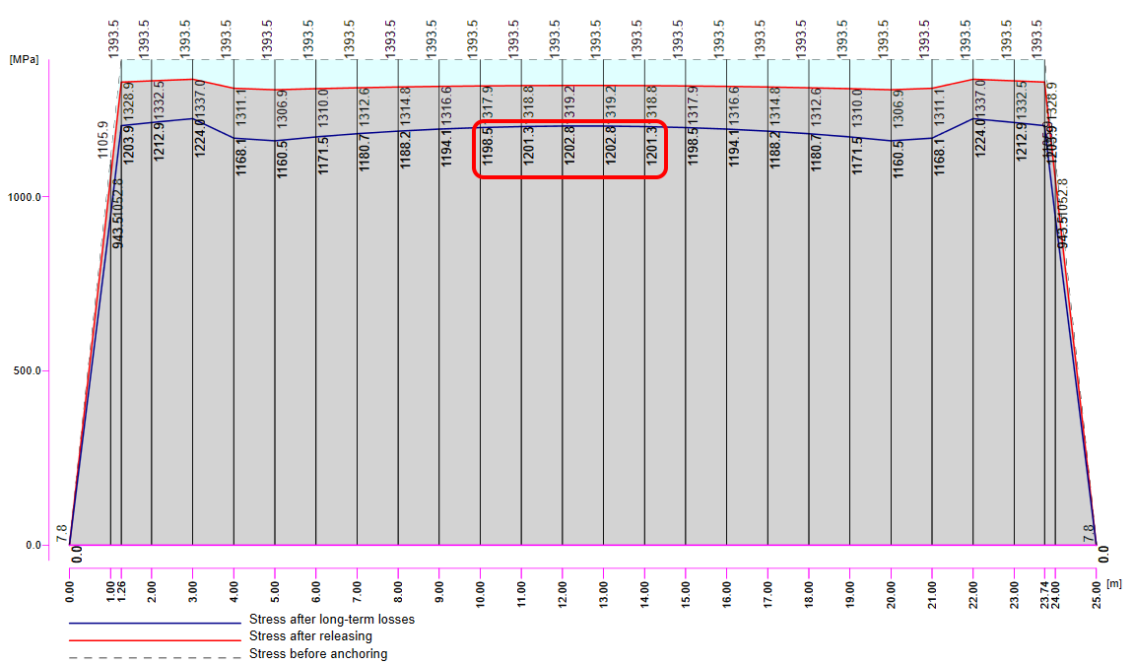Screen dimensions: 1134x664
Task: Click the 1105.9 label near left ramp
Action: click(x=102, y=140)
